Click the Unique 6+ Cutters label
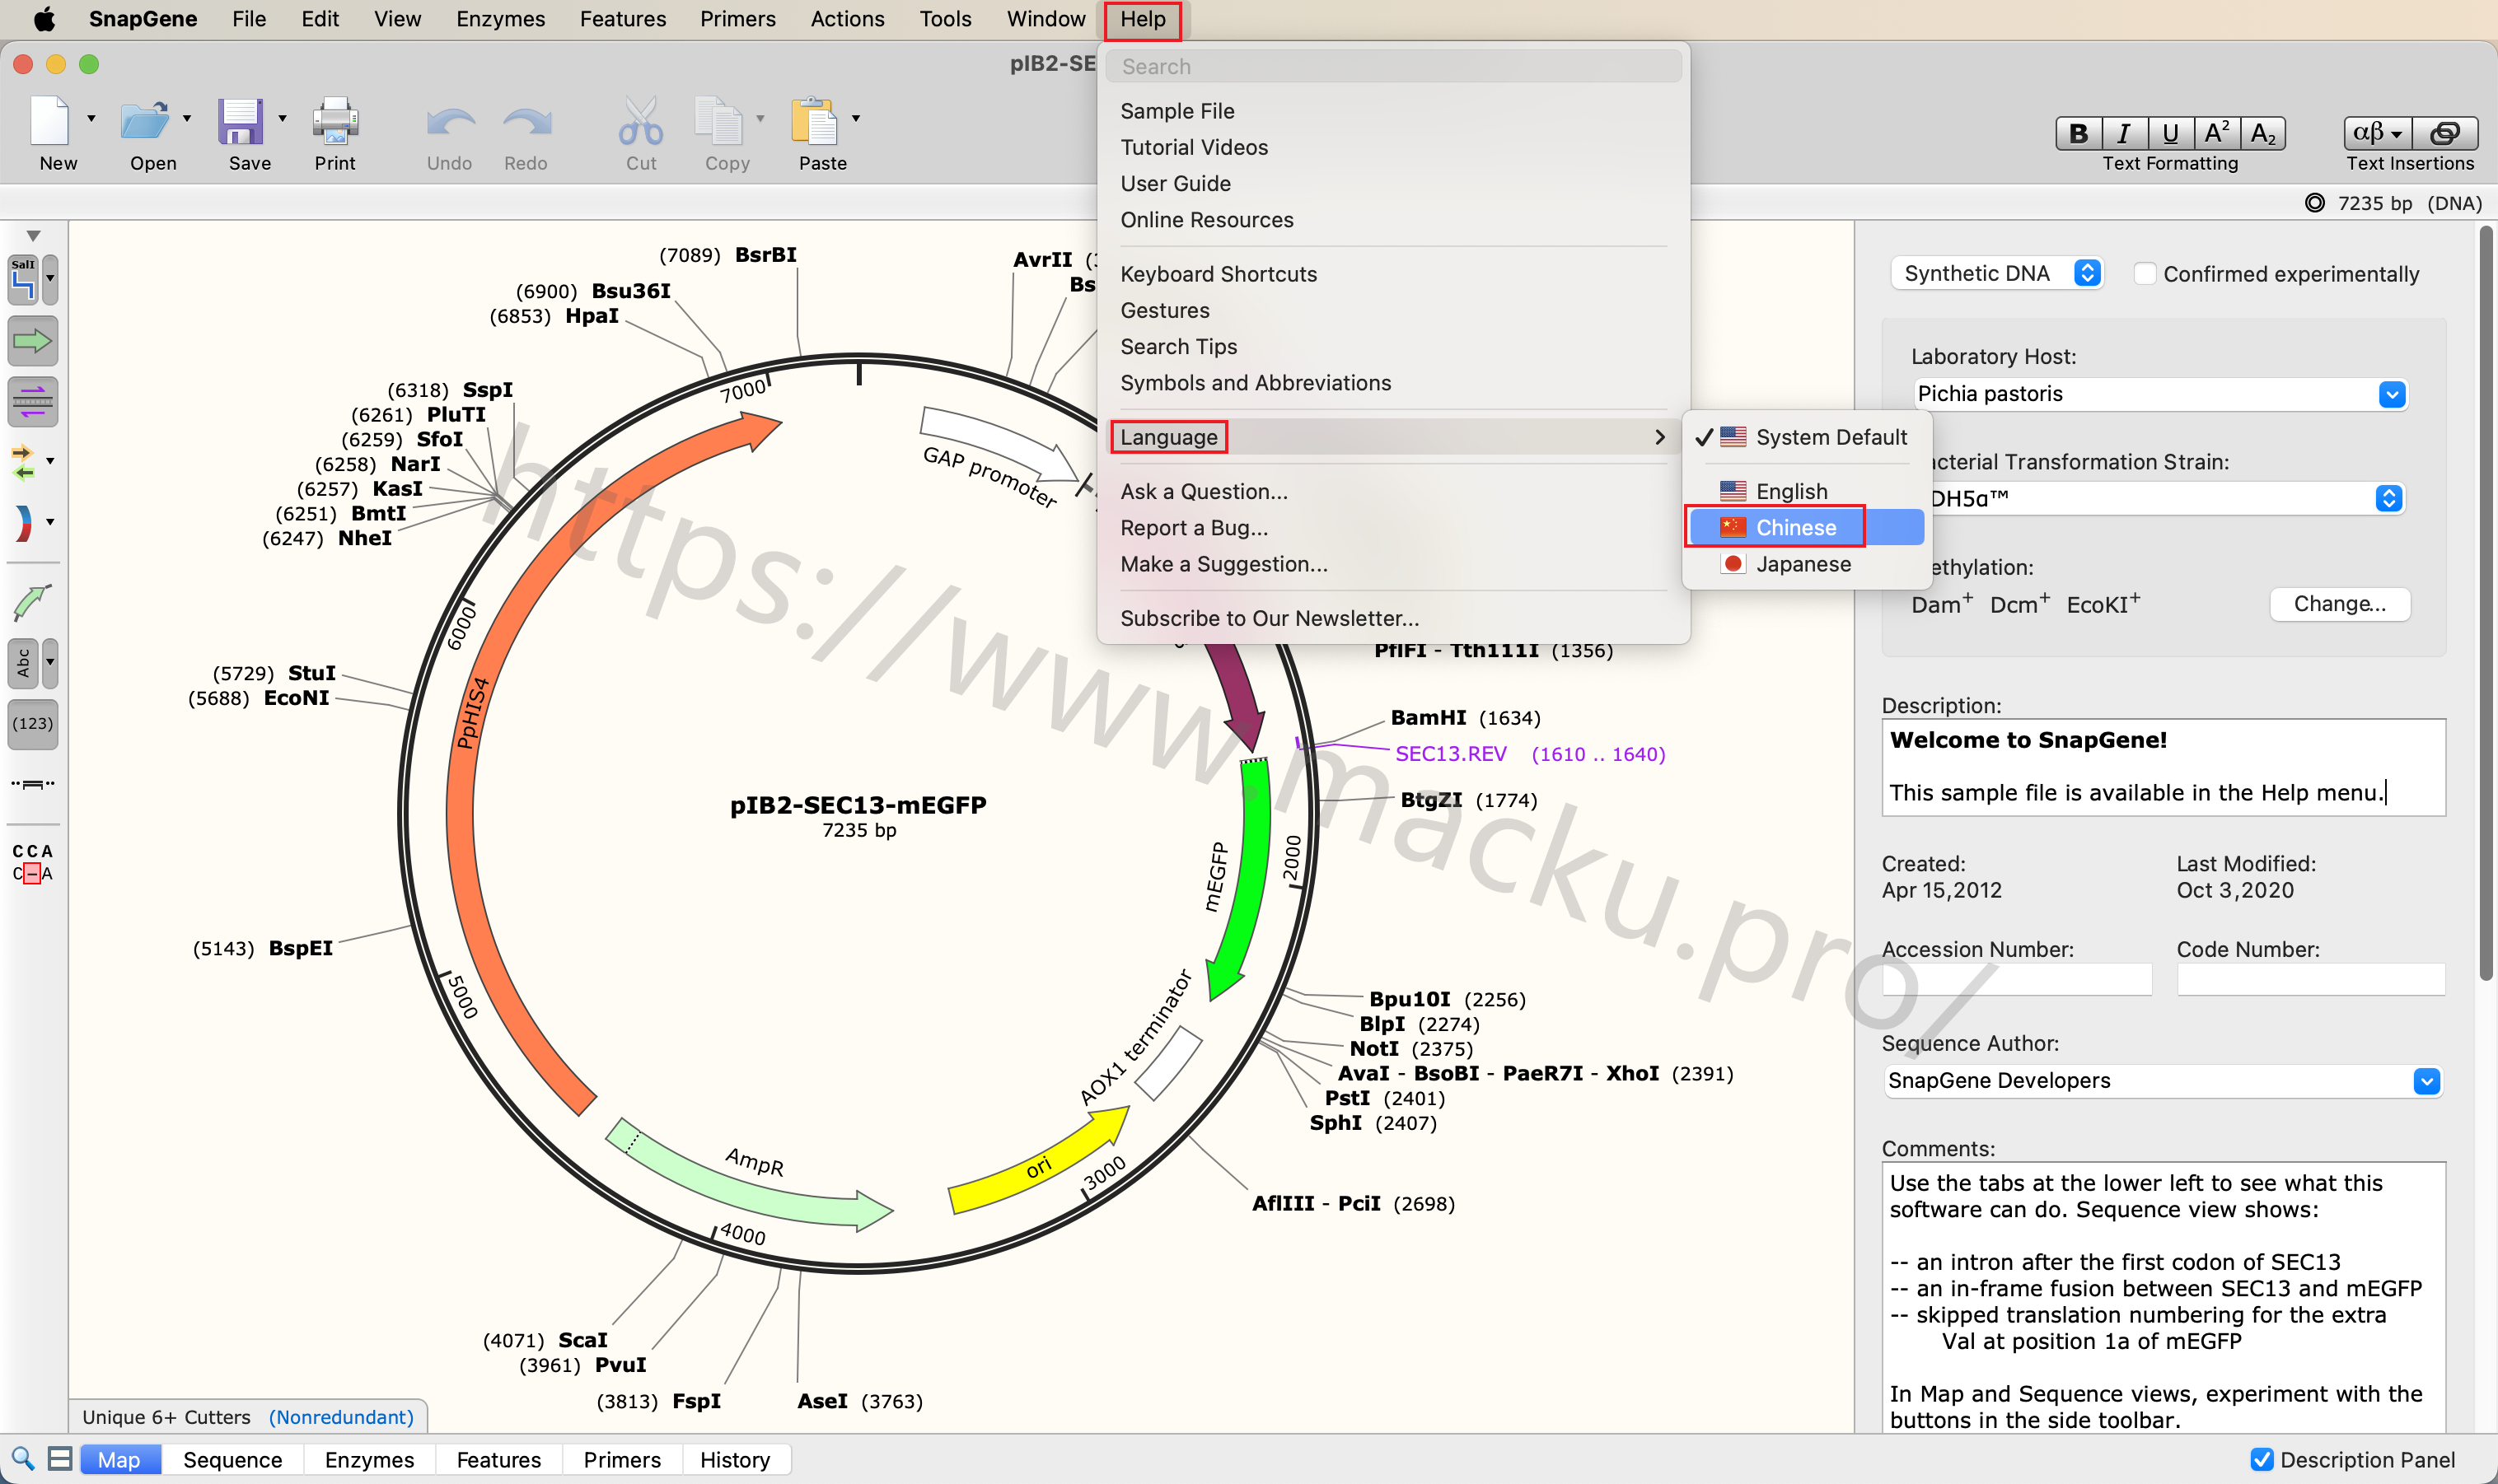Image resolution: width=2498 pixels, height=1484 pixels. click(x=166, y=1417)
